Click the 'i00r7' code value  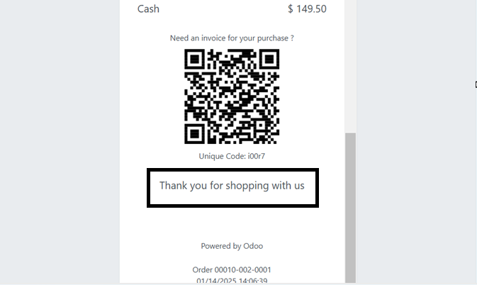(257, 156)
